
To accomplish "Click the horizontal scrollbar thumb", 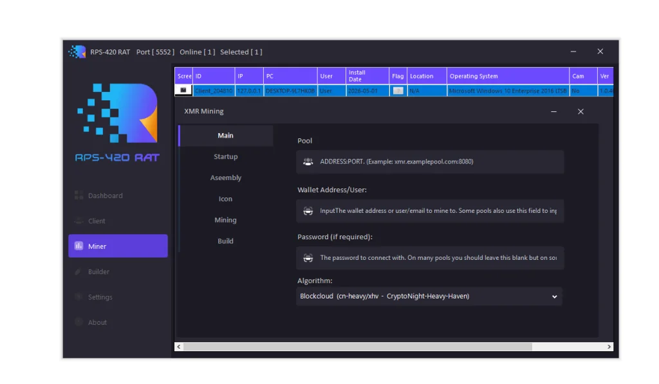I will 358,347.
